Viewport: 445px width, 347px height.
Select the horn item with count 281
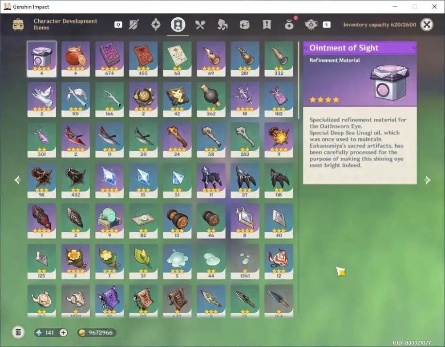tap(245, 59)
